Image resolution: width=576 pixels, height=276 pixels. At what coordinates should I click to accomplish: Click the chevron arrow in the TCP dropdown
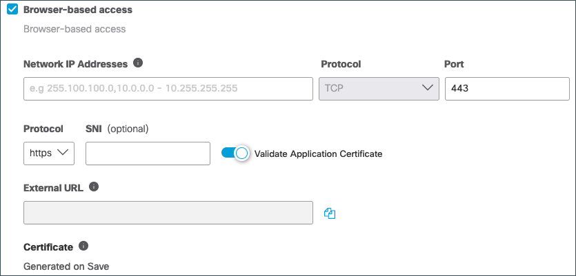tap(427, 88)
